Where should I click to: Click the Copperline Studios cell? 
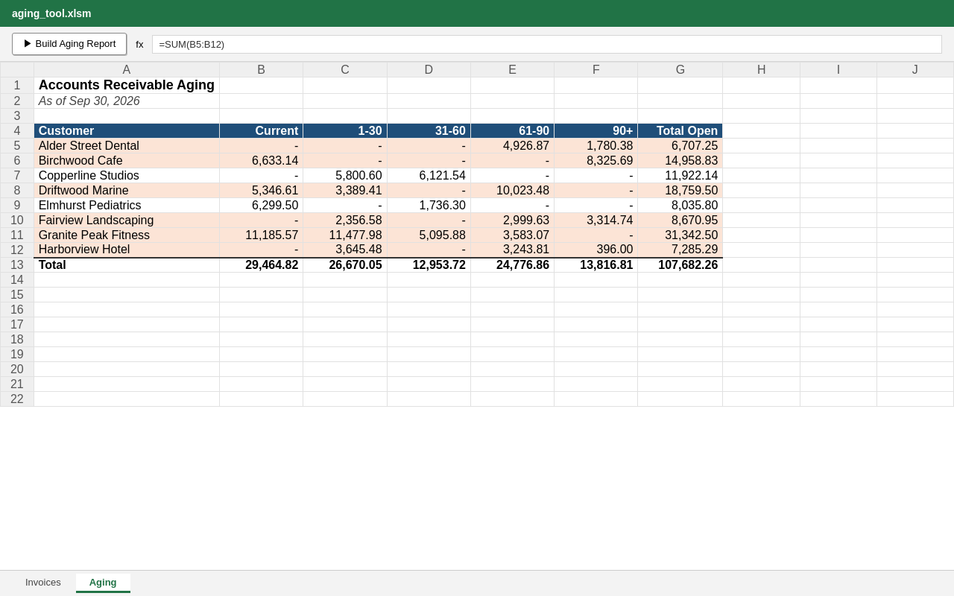click(127, 176)
